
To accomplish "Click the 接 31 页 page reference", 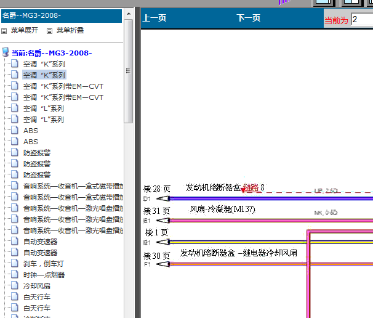I will [x=156, y=211].
